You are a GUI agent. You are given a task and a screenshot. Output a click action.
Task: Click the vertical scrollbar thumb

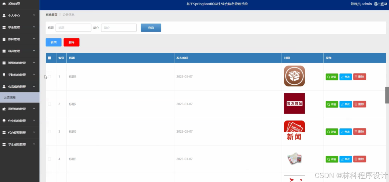click(x=387, y=95)
